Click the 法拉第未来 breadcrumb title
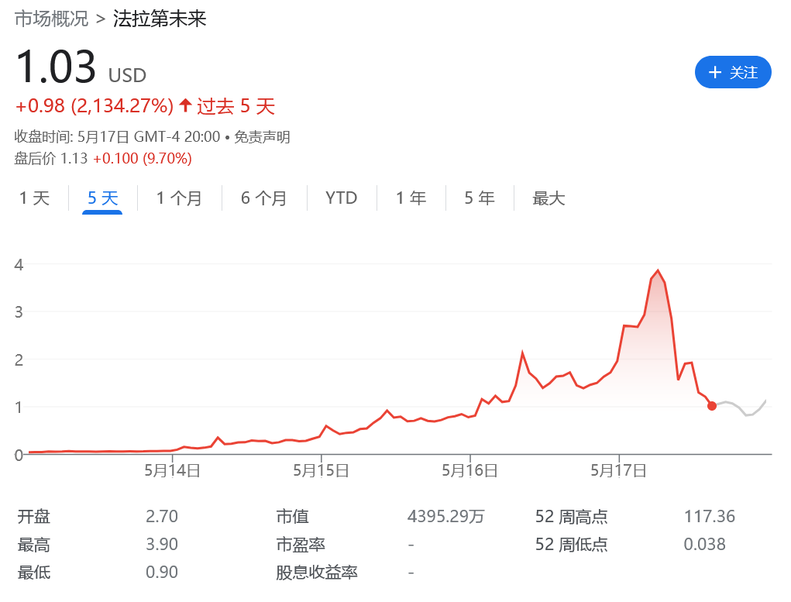The height and width of the screenshot is (602, 791). (160, 19)
